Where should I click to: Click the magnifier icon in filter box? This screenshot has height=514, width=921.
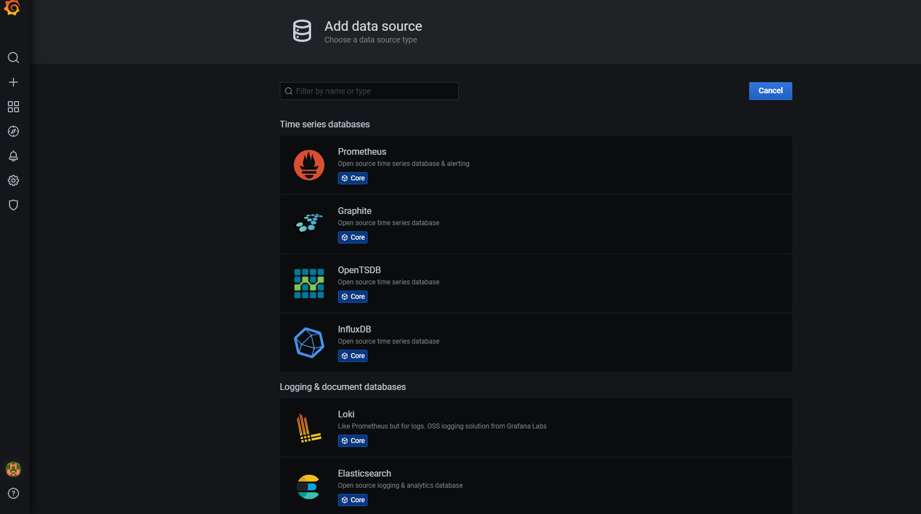[x=289, y=91]
